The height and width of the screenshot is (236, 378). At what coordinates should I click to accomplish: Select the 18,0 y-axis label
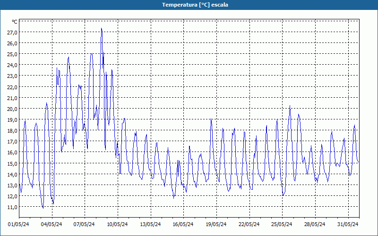(12, 131)
